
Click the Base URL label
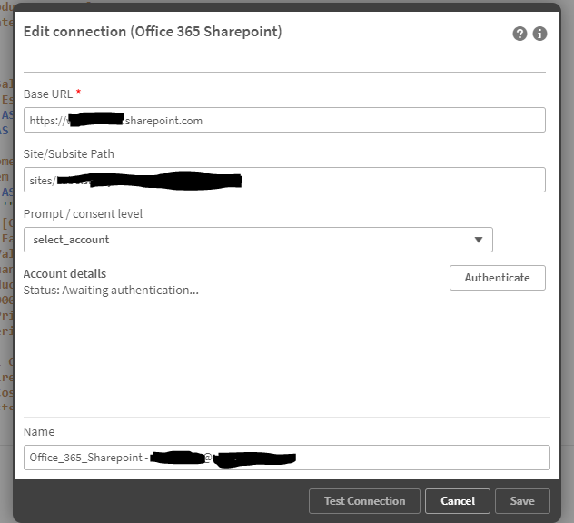click(x=48, y=94)
